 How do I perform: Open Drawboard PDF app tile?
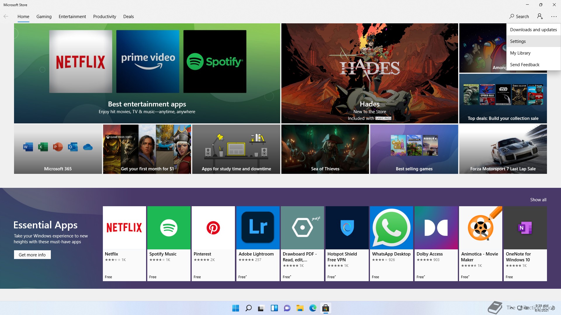302,244
